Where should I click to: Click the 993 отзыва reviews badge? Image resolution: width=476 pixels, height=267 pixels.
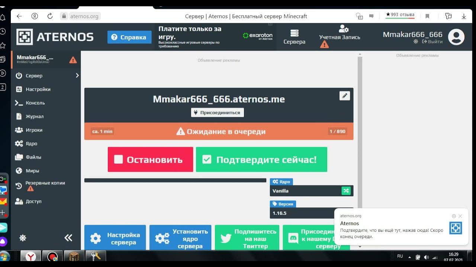400,16
